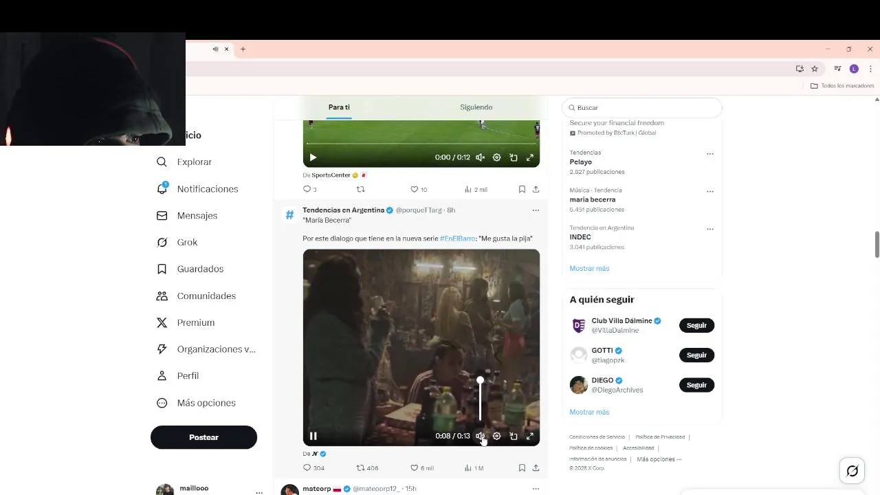Open Chrome profile L avatar
880x495 pixels.
(854, 69)
